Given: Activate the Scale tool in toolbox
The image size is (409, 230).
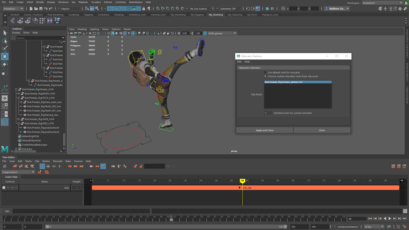Looking at the screenshot, I should [5, 72].
